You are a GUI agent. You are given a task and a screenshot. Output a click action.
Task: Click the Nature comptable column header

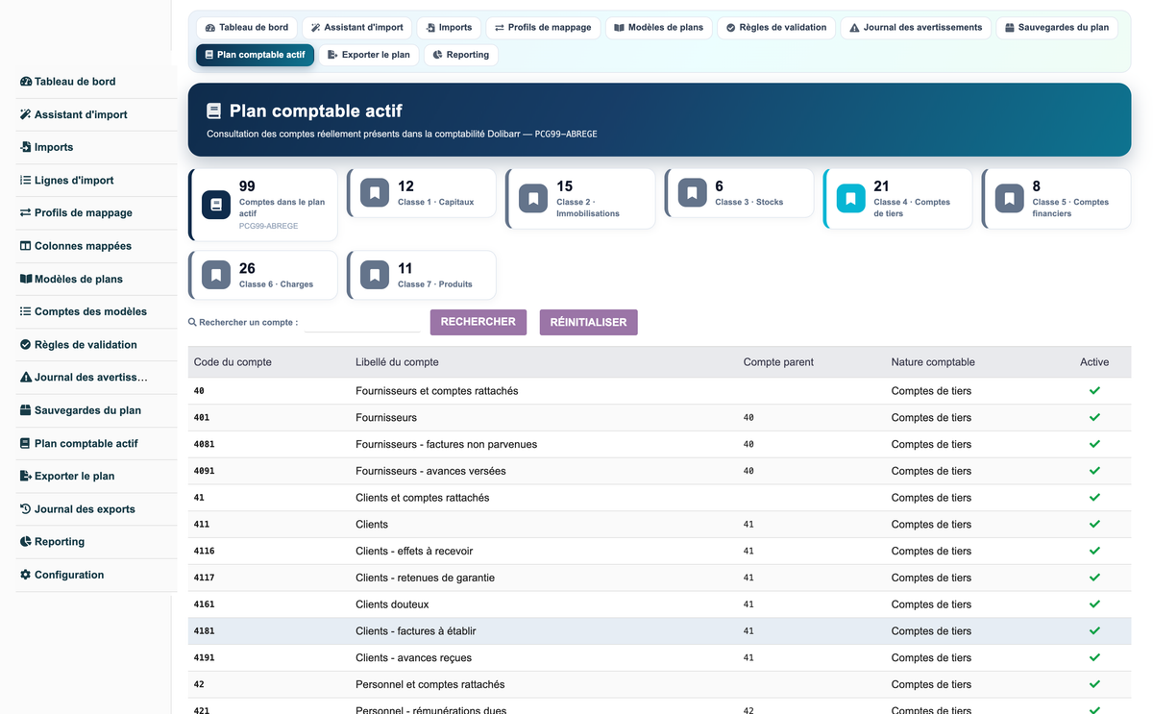[933, 362]
